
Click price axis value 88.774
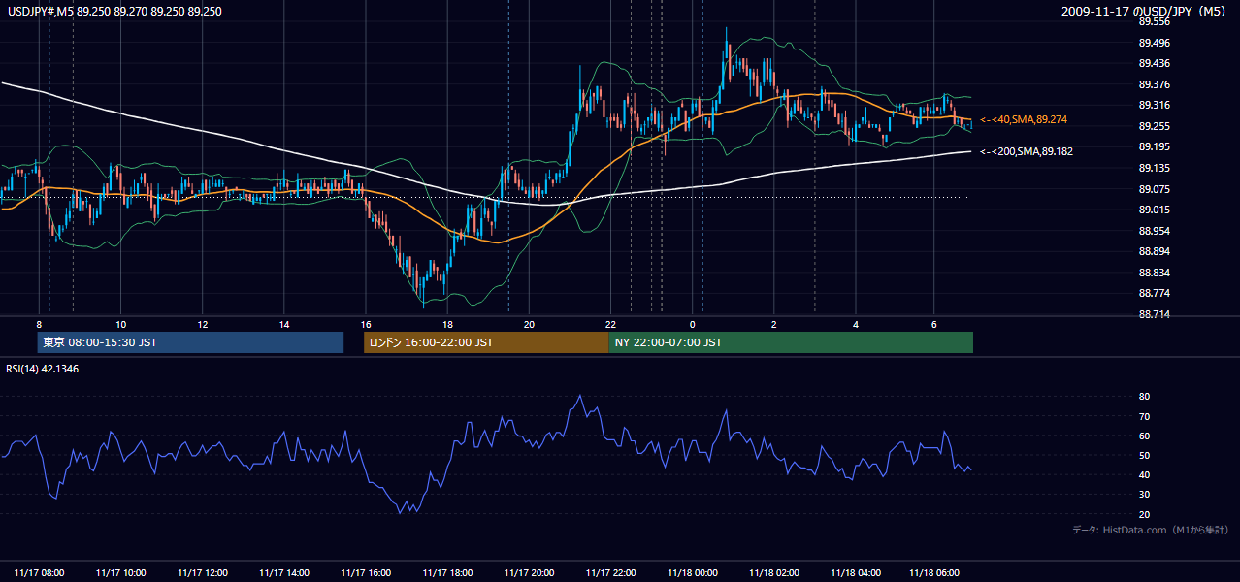(1153, 293)
